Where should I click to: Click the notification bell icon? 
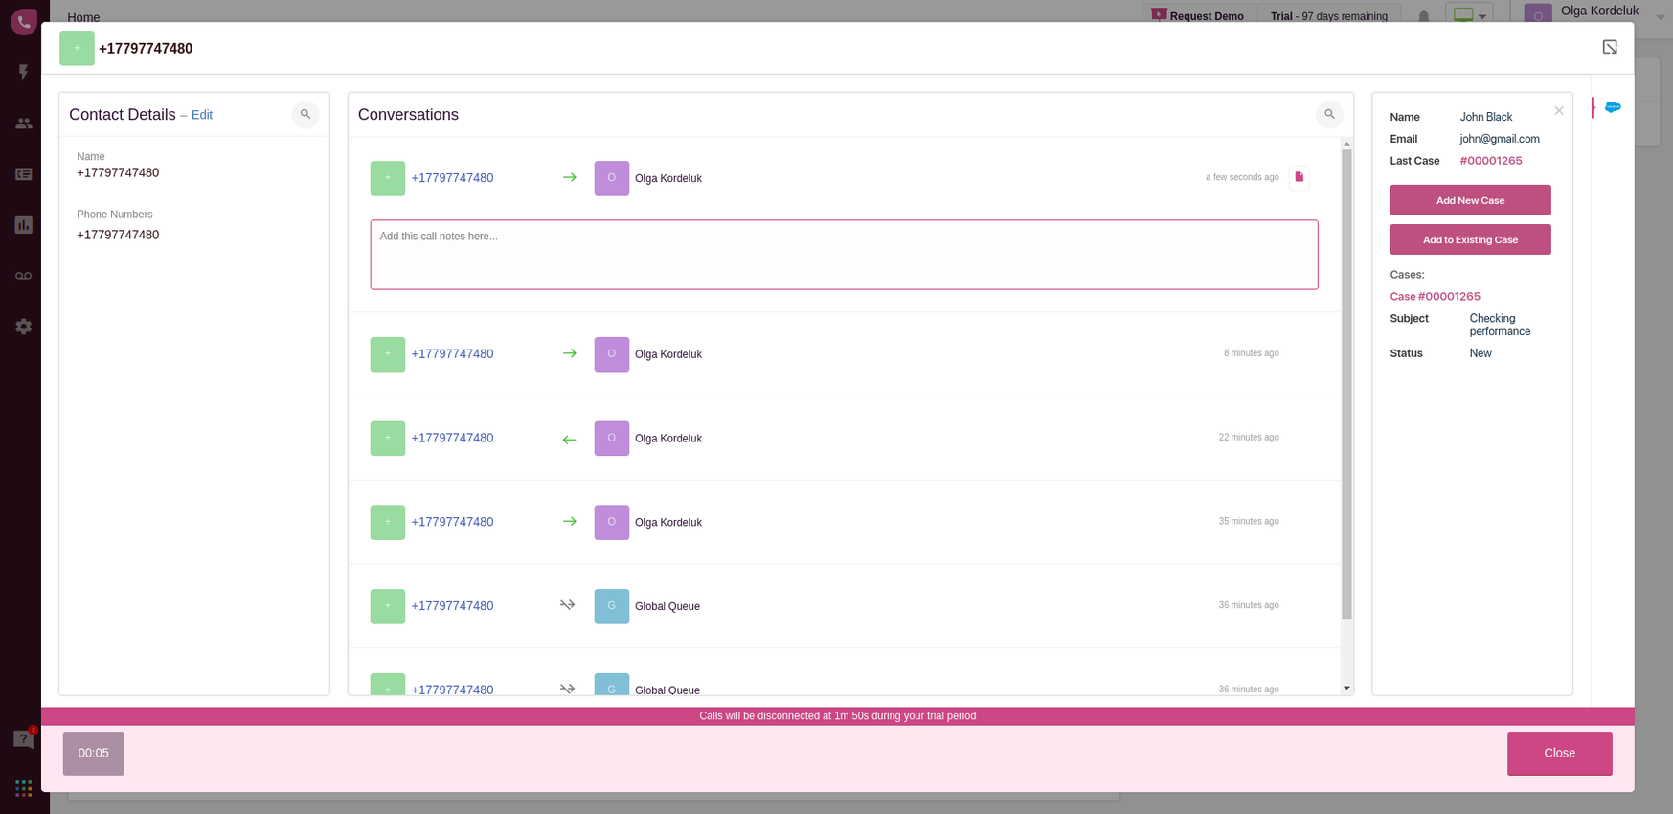pos(1424,16)
